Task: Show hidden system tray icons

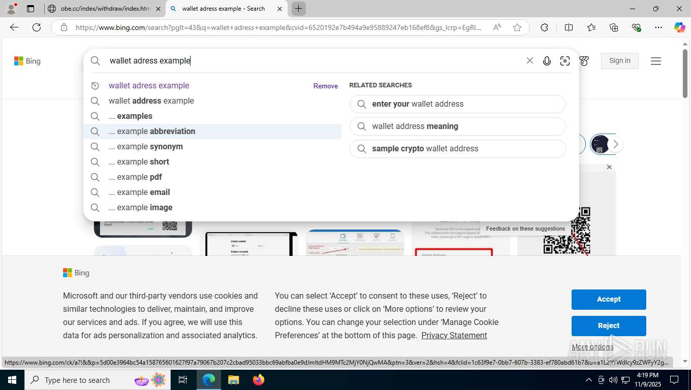Action: 588,380
